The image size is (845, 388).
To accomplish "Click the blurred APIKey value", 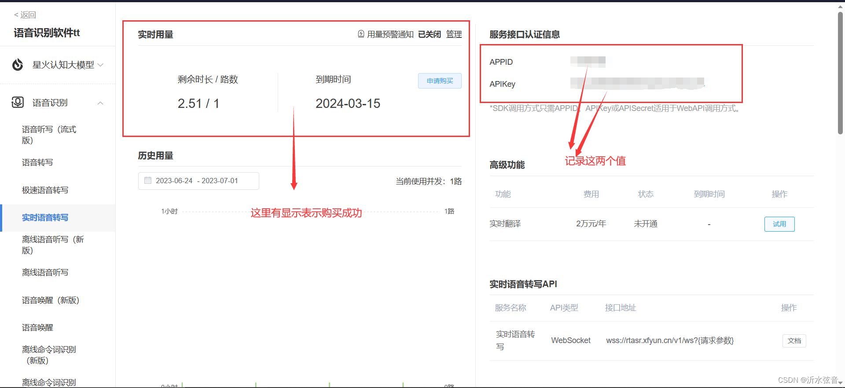I will [x=637, y=83].
